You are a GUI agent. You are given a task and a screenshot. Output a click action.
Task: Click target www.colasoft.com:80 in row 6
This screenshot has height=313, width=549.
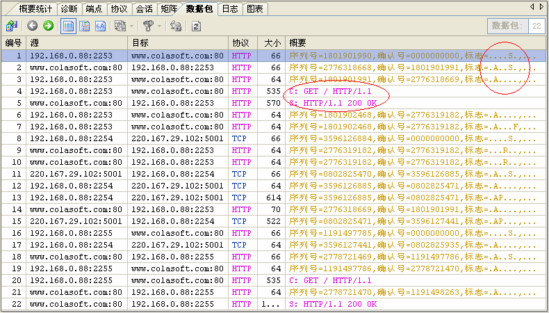click(x=177, y=115)
